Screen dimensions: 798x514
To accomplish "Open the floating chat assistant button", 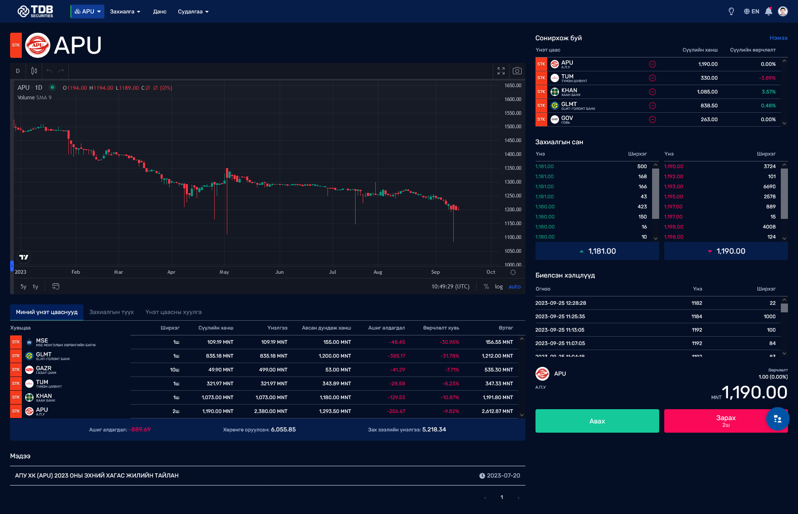I will (777, 419).
